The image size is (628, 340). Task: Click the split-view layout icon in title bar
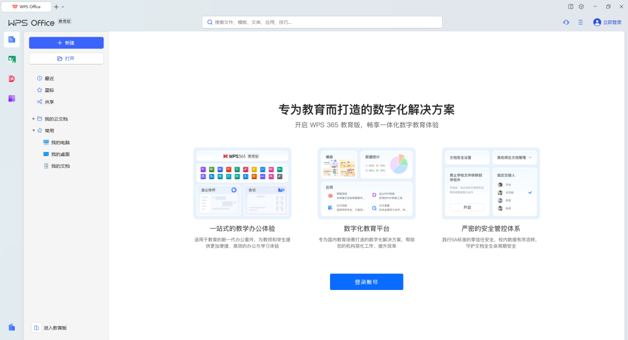[x=571, y=6]
